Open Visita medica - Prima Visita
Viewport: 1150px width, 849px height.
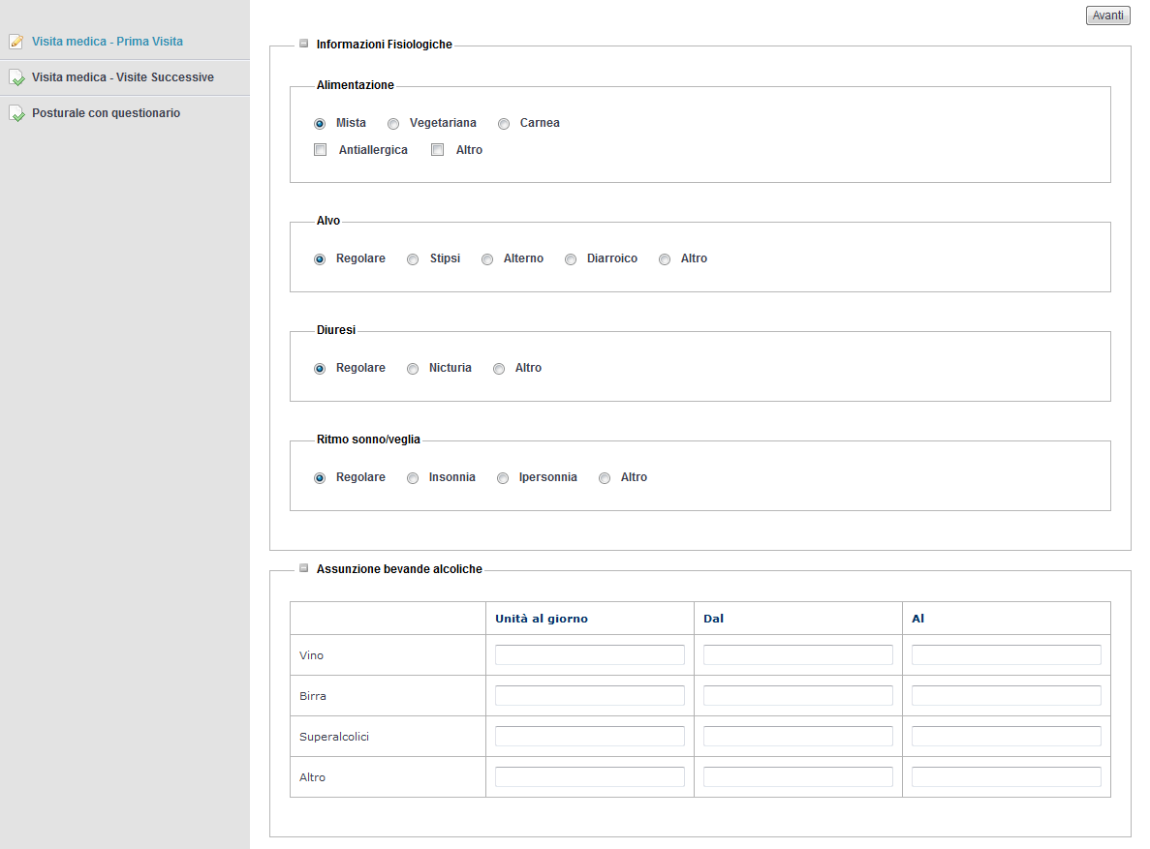point(108,42)
